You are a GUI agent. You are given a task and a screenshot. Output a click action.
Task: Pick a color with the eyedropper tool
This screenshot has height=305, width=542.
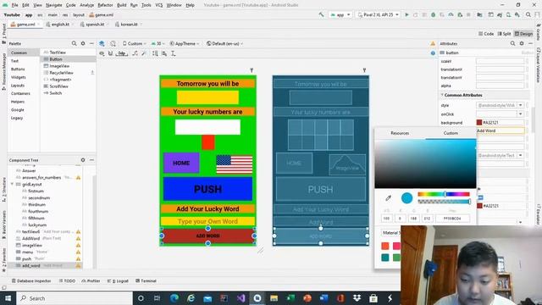pos(389,198)
